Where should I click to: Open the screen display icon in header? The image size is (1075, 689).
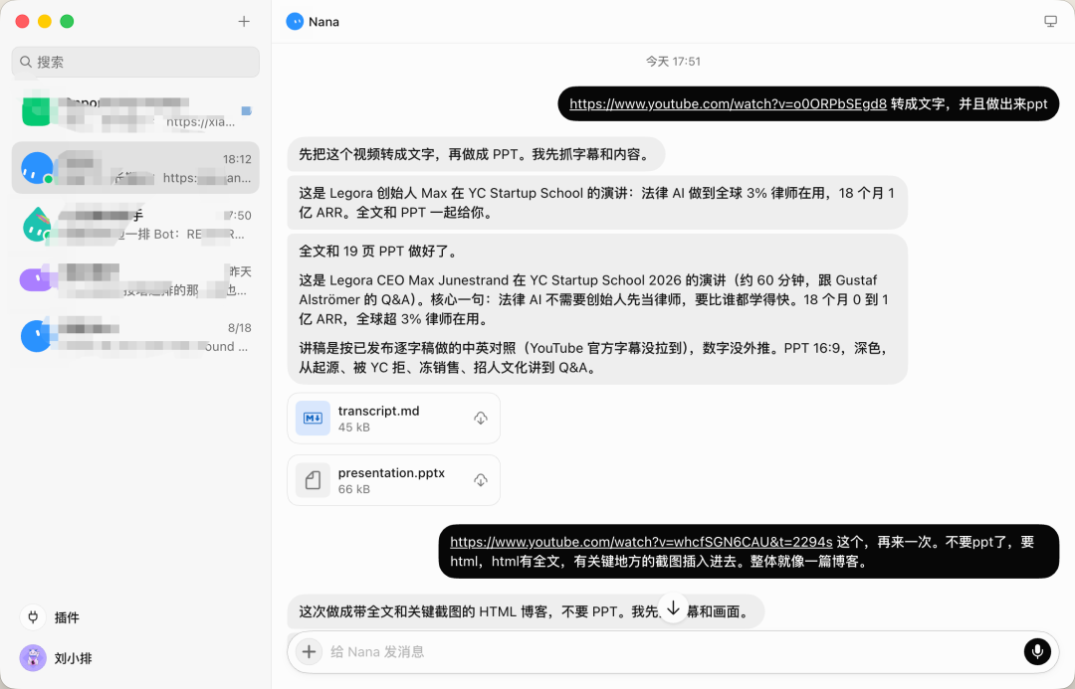pyautogui.click(x=1050, y=21)
